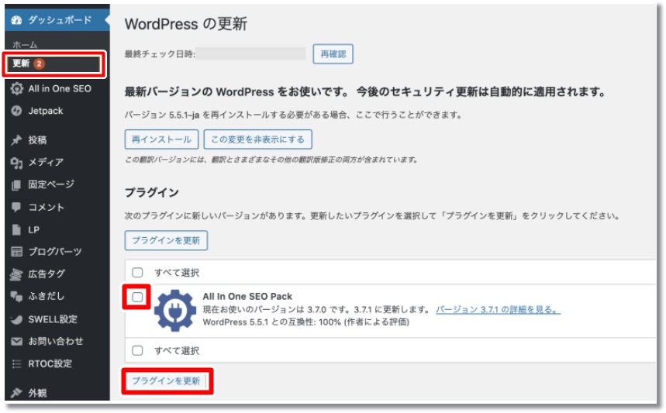Viewport: 666px width, 413px height.
Task: Click この変更を非表示にする button
Action: coord(258,139)
